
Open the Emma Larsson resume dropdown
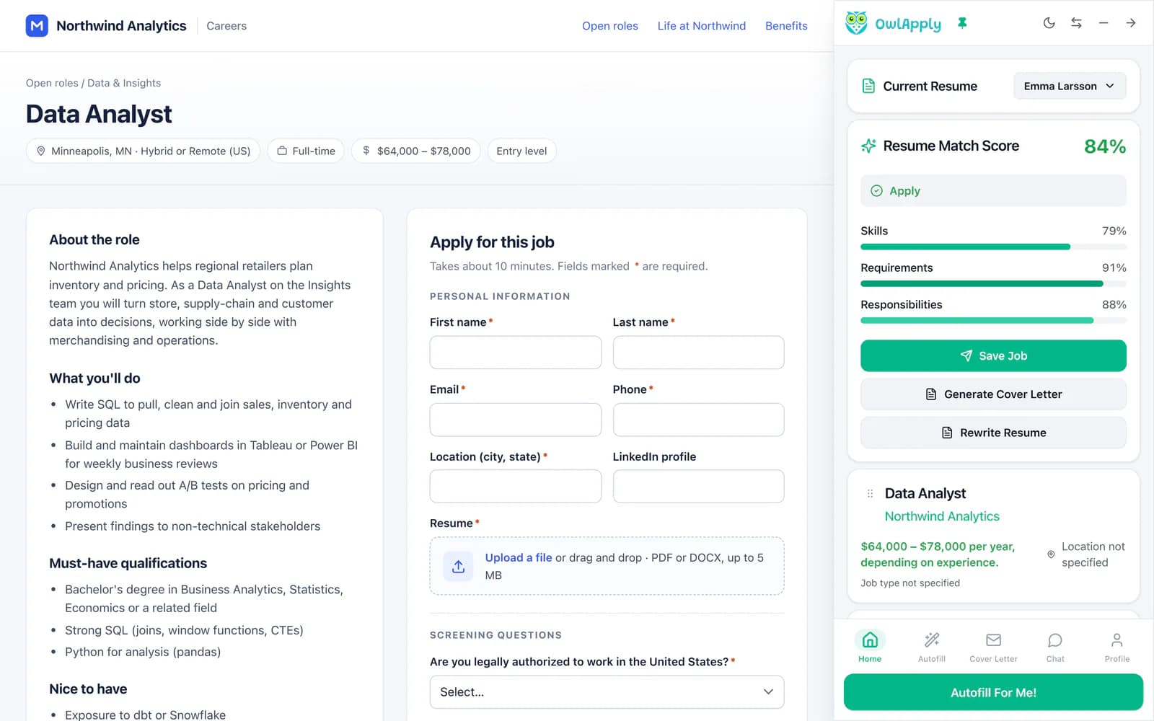tap(1070, 86)
